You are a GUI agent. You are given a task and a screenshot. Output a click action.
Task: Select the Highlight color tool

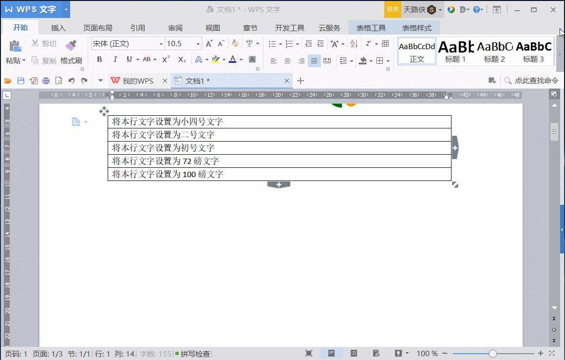click(216, 59)
